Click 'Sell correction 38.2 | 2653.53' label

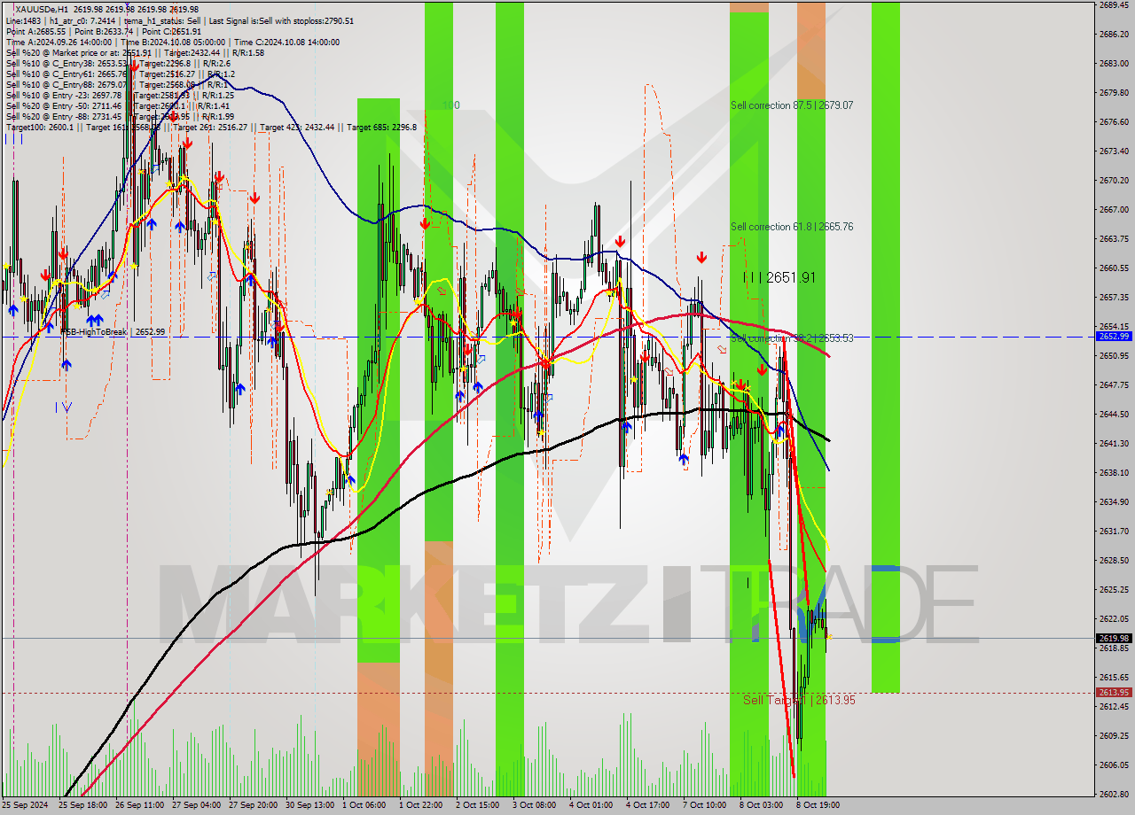pos(792,338)
